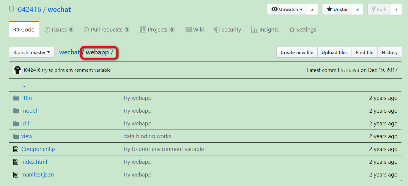Click the star icon on Unstar

tap(329, 9)
